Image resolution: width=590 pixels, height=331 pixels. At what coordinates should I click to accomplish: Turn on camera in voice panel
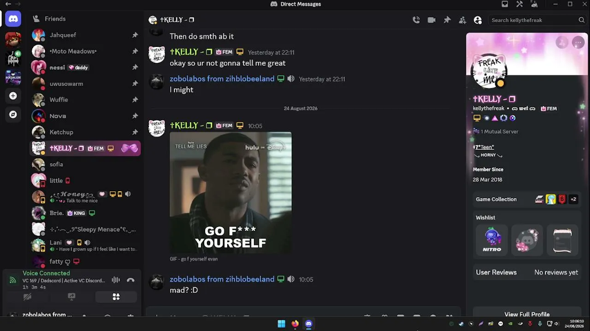tap(27, 297)
